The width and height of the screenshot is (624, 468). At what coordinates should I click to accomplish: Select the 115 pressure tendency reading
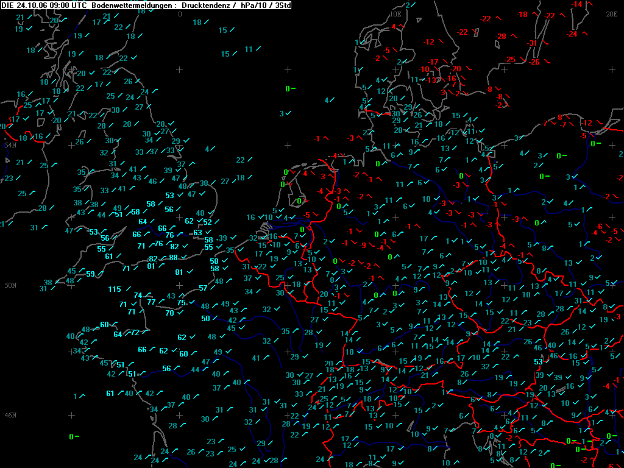pos(115,289)
